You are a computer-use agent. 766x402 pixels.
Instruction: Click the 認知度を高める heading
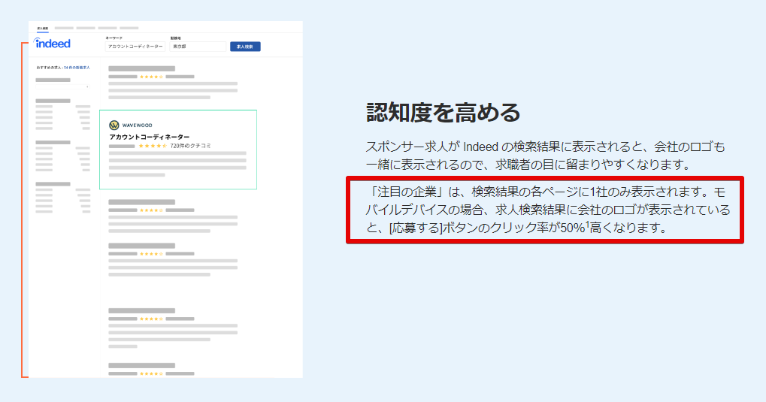coord(443,113)
